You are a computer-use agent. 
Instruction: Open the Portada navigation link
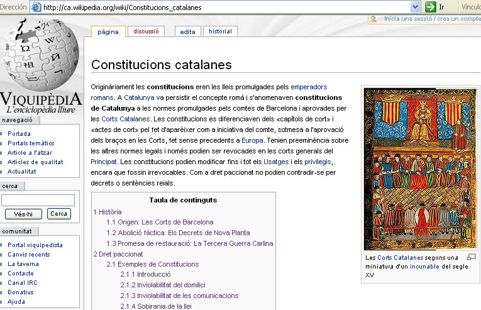tap(19, 133)
